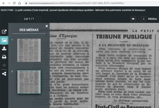Click browser back arrow
This screenshot has height=108, width=159.
click(3, 3)
